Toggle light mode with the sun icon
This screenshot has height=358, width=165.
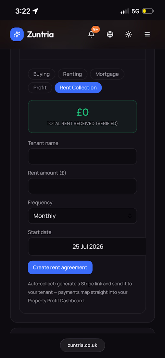pos(129,34)
